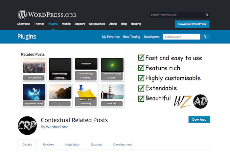
Task: Switch to the Installation tab
Action: click(73, 145)
